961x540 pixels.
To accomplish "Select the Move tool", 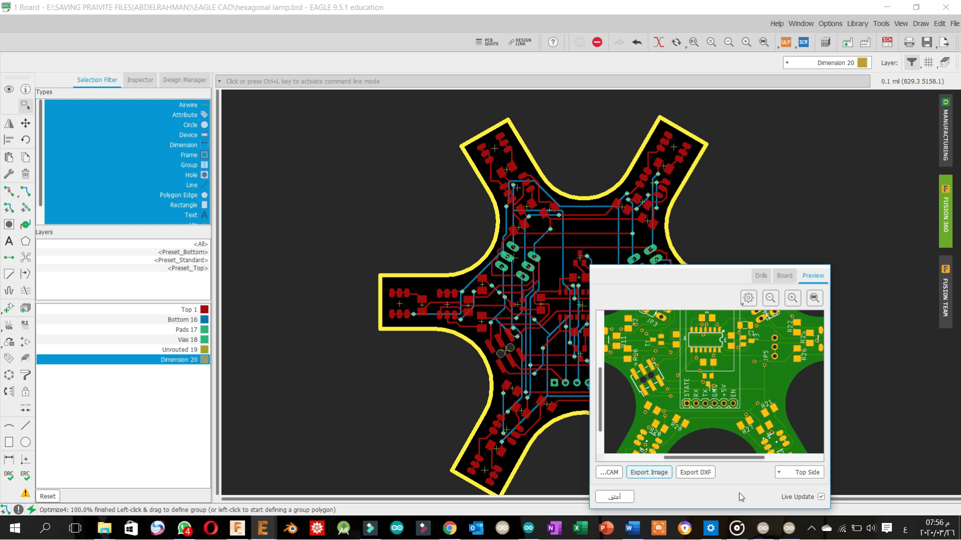I will click(26, 123).
